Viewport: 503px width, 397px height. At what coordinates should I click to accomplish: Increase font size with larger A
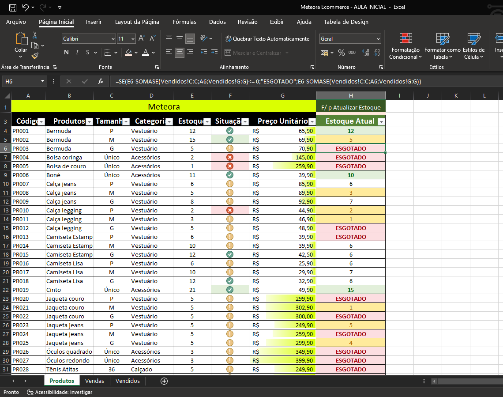coord(142,38)
